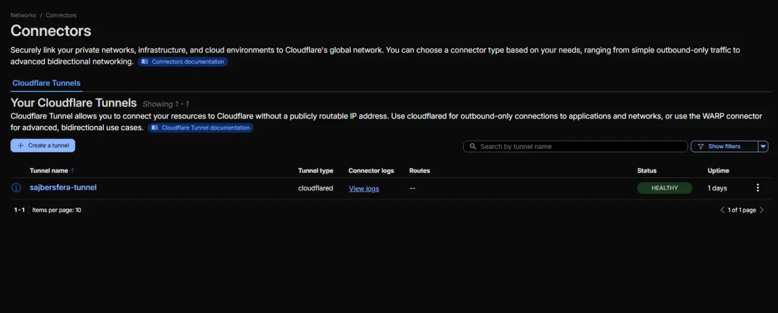Click the Showing 1 - 1 text
Image resolution: width=778 pixels, height=313 pixels.
[165, 104]
